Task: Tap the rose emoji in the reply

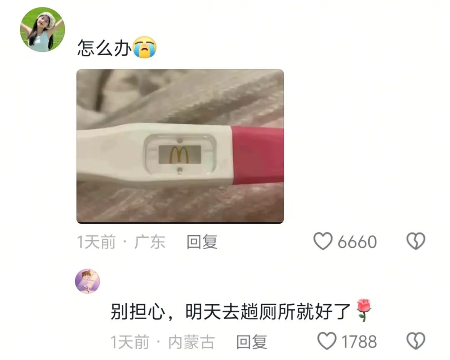Action: pyautogui.click(x=364, y=310)
